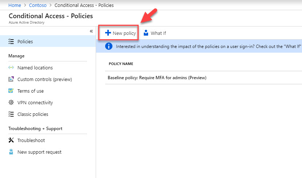Select Policies in the sidebar

click(x=48, y=41)
